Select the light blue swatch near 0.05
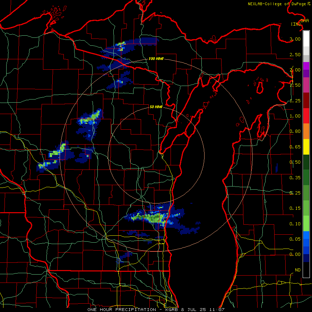Image resolution: width=312 pixels, height=312 pixels. point(306,235)
